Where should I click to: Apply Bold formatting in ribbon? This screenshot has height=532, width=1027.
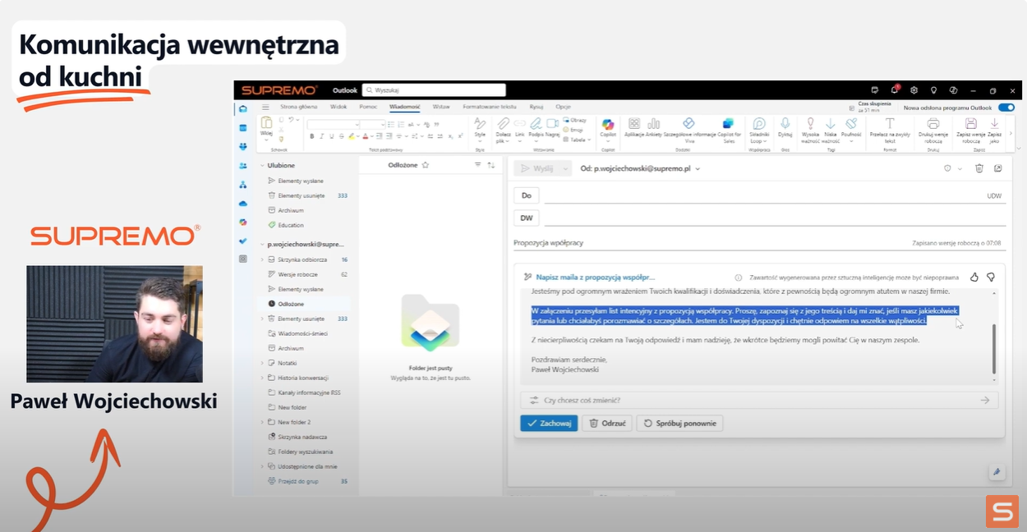[311, 136]
